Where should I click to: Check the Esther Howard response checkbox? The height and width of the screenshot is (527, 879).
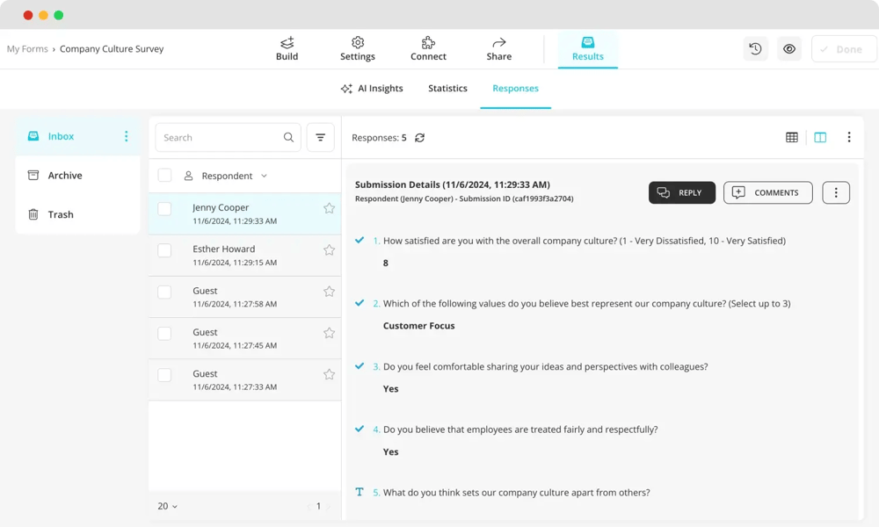164,250
